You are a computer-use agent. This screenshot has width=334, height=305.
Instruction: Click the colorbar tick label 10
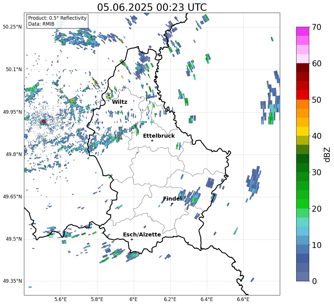click(x=317, y=245)
